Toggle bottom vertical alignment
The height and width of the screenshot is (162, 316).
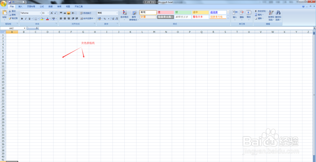(69, 13)
